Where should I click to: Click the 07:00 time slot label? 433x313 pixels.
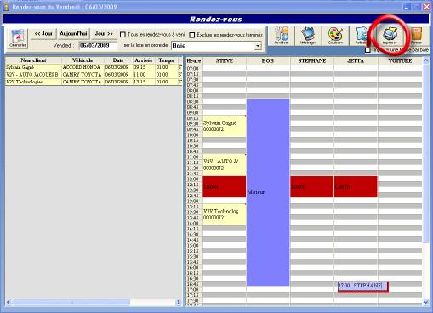[x=193, y=68]
